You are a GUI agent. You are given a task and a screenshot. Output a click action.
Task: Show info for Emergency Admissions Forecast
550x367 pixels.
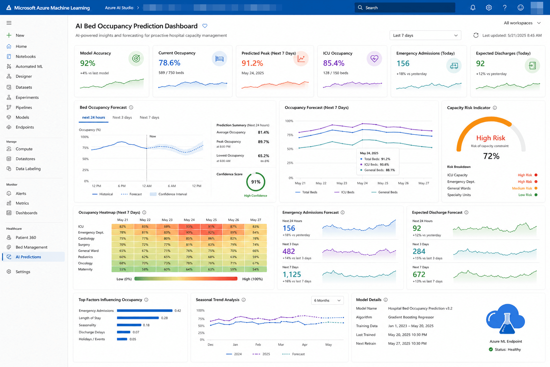coord(343,213)
